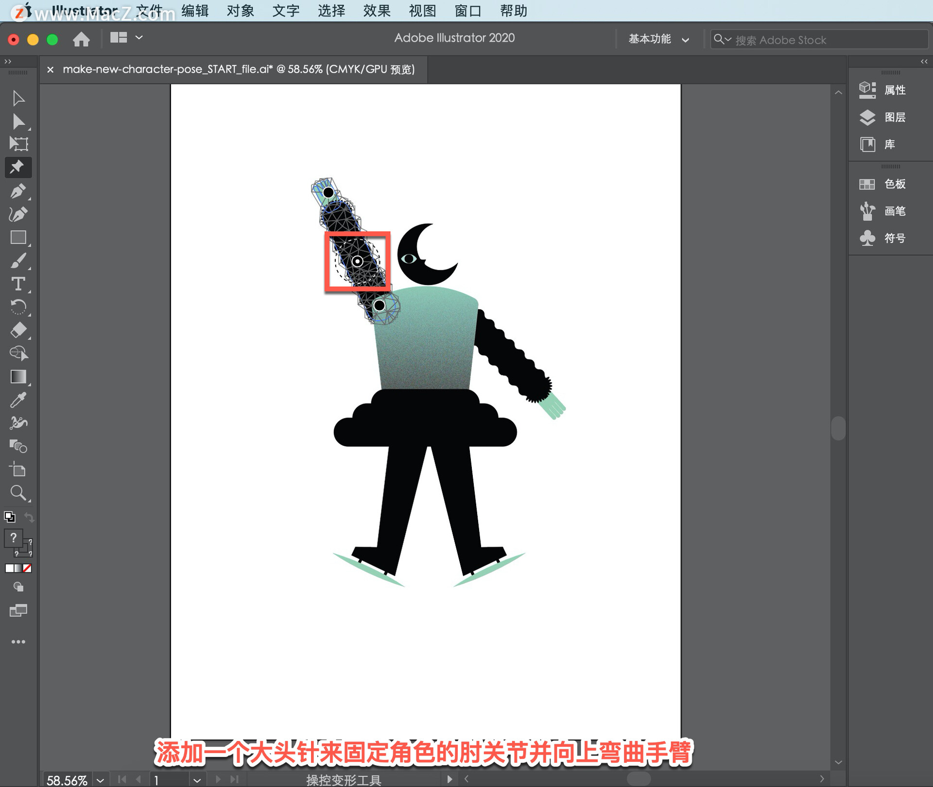Select the Symbol Sprayer tool
The image size is (933, 787).
coord(18,423)
